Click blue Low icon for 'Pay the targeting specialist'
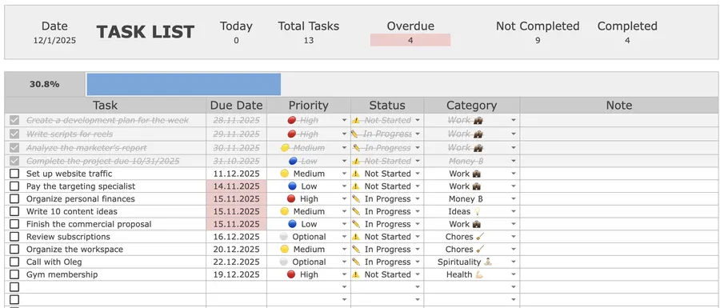Image resolution: width=720 pixels, height=308 pixels. (x=292, y=186)
